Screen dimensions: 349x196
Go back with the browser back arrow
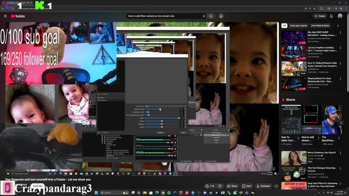coord(3,8)
